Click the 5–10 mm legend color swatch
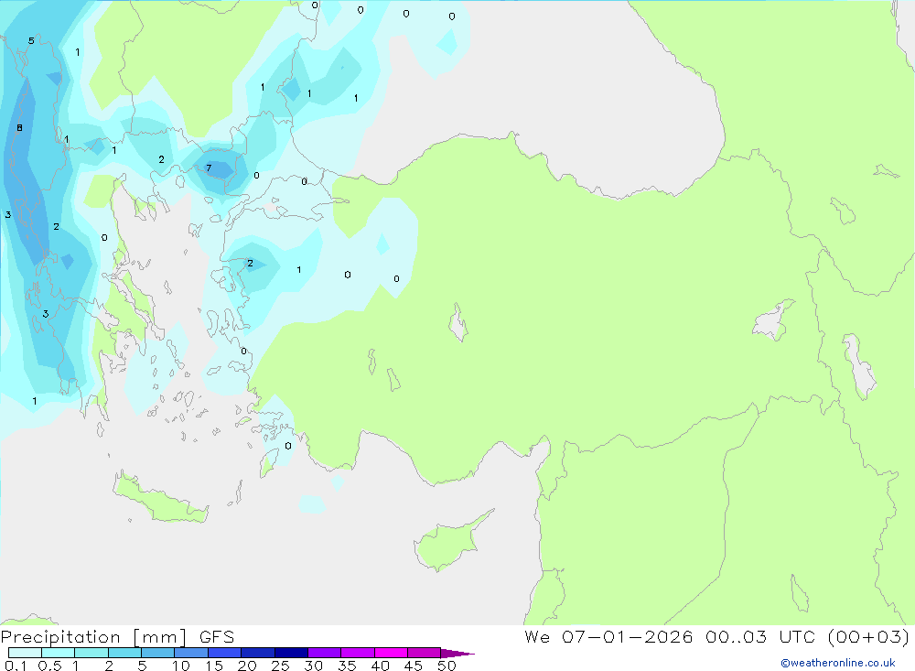 click(158, 653)
